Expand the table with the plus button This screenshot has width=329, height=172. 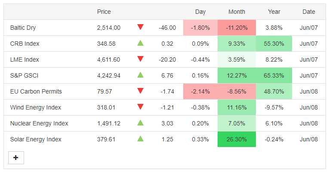click(x=16, y=158)
